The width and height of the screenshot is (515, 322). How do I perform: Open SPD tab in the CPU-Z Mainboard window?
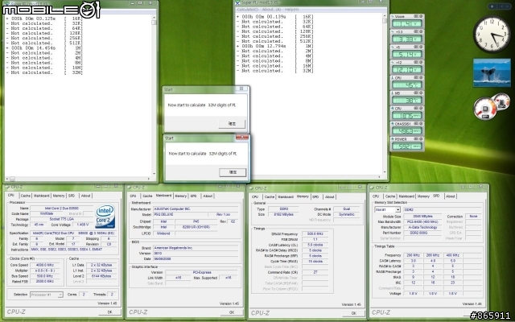(193, 196)
